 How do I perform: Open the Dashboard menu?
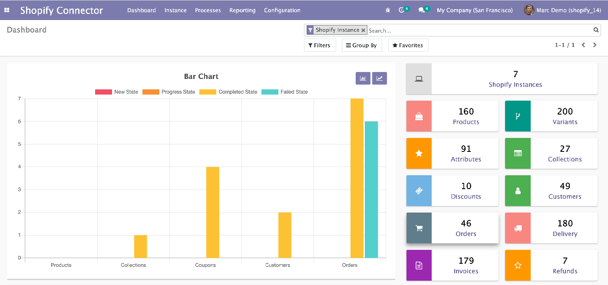[x=142, y=10]
